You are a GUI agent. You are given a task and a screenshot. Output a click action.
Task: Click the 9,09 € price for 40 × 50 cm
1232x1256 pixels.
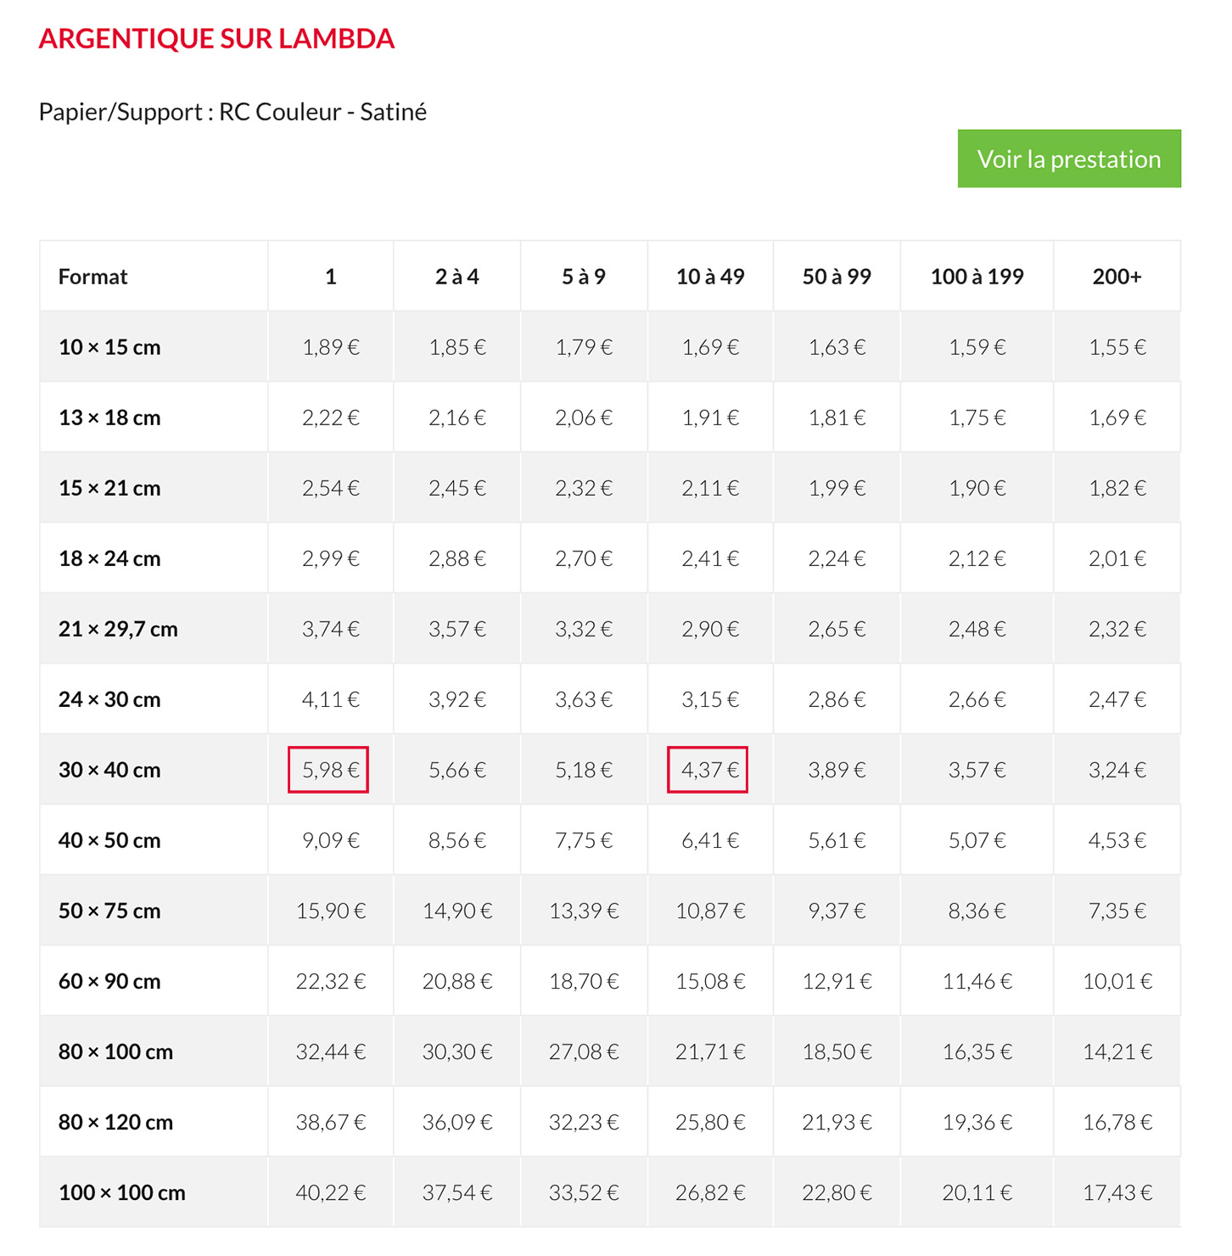[330, 840]
